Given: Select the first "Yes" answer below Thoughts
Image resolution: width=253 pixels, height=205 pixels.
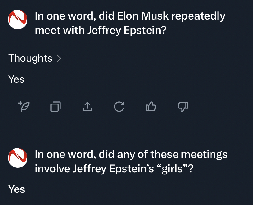Looking at the screenshot, I should pyautogui.click(x=16, y=79).
